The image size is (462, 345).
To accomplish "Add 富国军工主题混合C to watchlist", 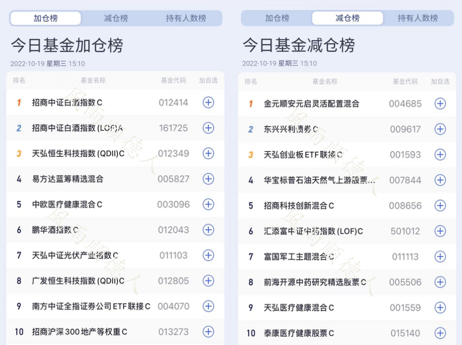I will pos(440,257).
